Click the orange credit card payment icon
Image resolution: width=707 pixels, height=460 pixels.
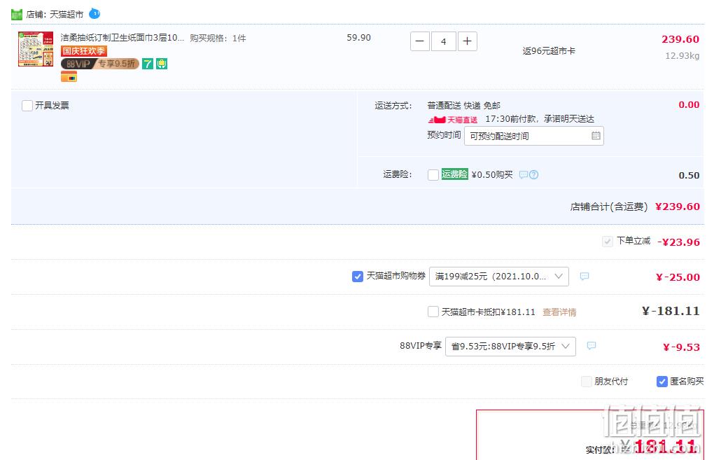pyautogui.click(x=69, y=78)
